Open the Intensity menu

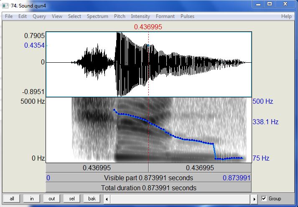[x=140, y=16]
